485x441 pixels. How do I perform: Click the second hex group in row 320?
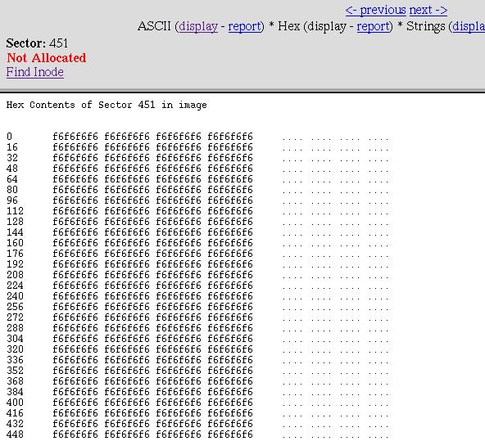127,349
